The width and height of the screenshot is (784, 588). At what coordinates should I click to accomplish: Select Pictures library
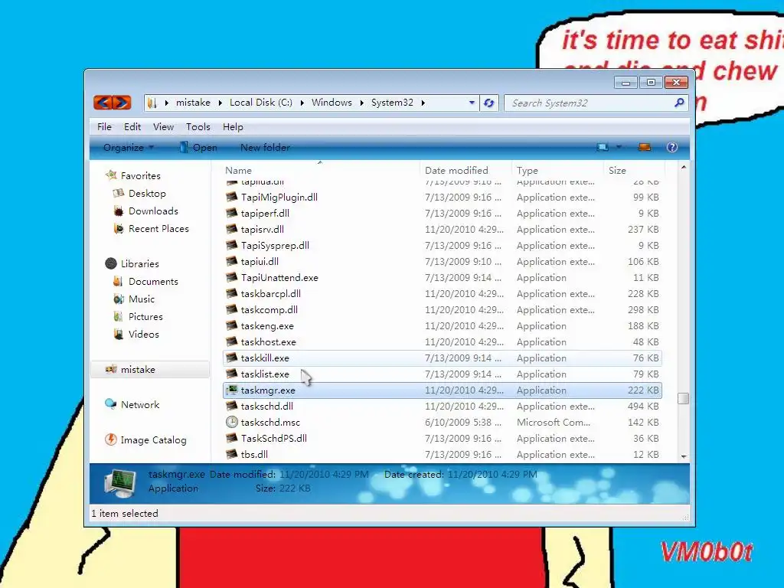point(138,316)
